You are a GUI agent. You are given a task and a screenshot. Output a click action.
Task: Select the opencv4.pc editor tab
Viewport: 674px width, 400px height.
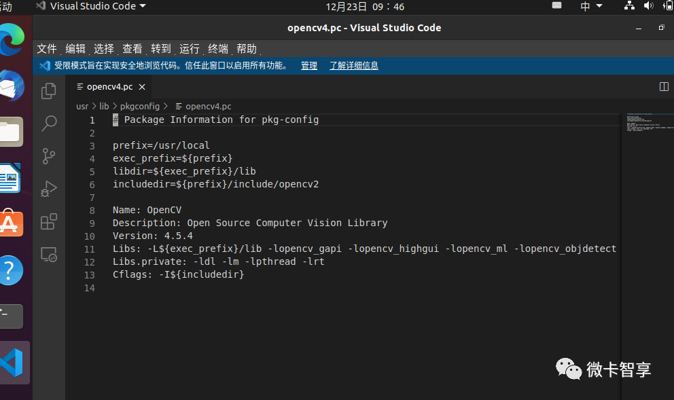(x=109, y=87)
